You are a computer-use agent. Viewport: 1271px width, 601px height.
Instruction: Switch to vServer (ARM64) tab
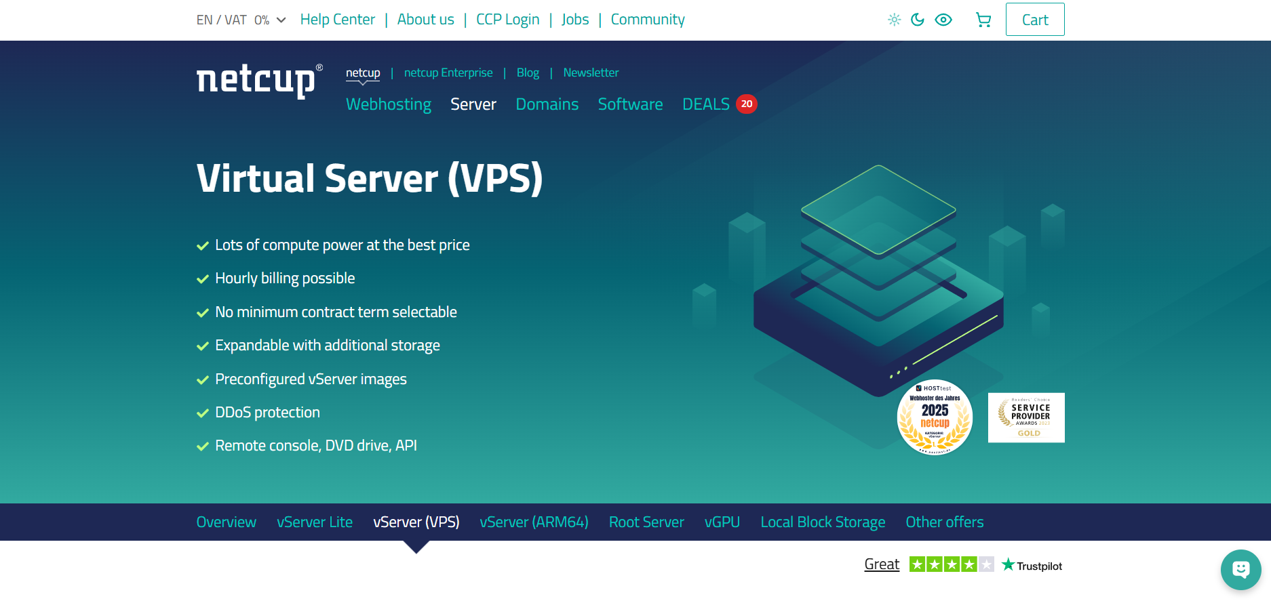534,522
